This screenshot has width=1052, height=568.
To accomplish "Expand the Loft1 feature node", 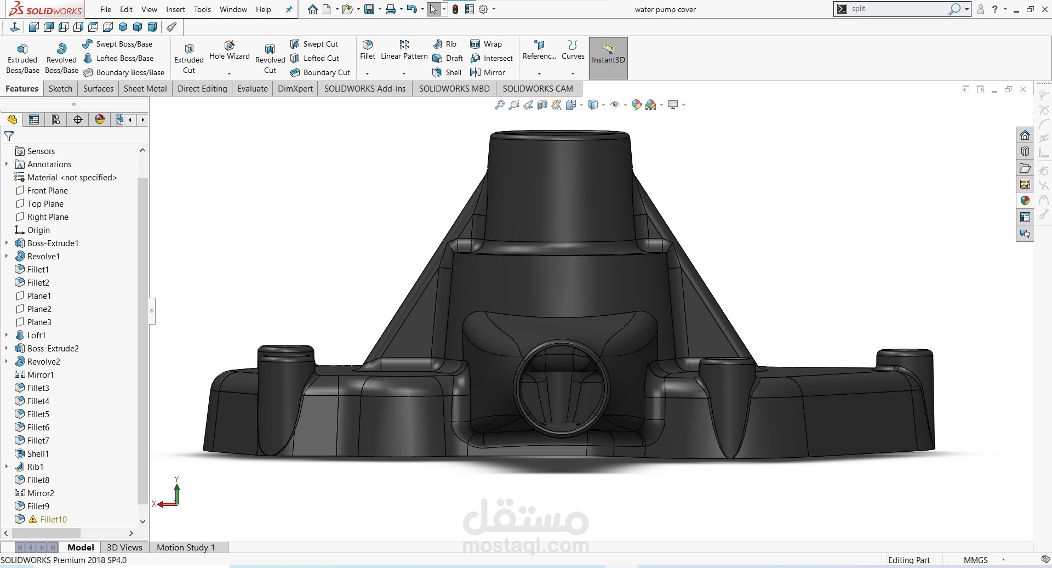I will (x=7, y=335).
